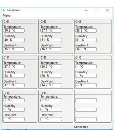Click the CH3 panel header
The height and width of the screenshot is (137, 114).
(x=93, y=22)
